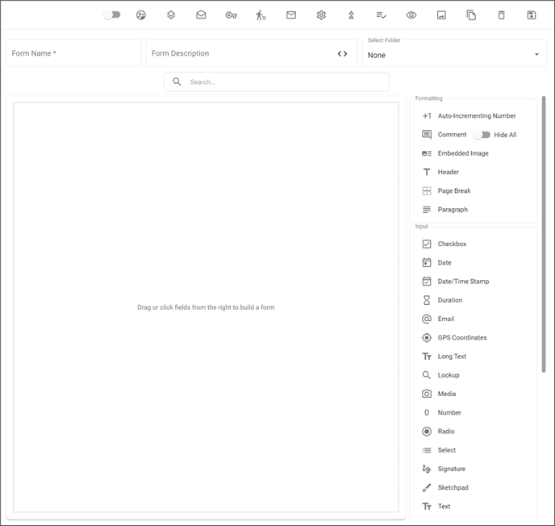555x526 pixels.
Task: Click the layers icon in the toolbar
Action: click(171, 15)
